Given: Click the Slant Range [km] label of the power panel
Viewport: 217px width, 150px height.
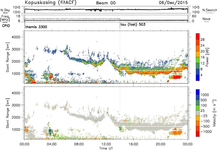Looking at the screenshot, I should click(x=8, y=57).
